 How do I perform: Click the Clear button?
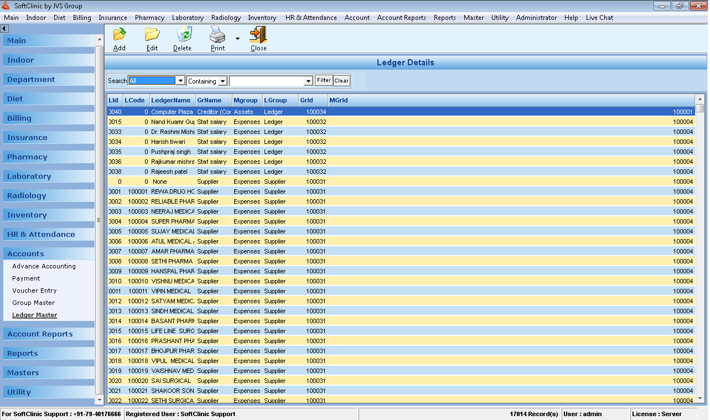click(x=341, y=80)
